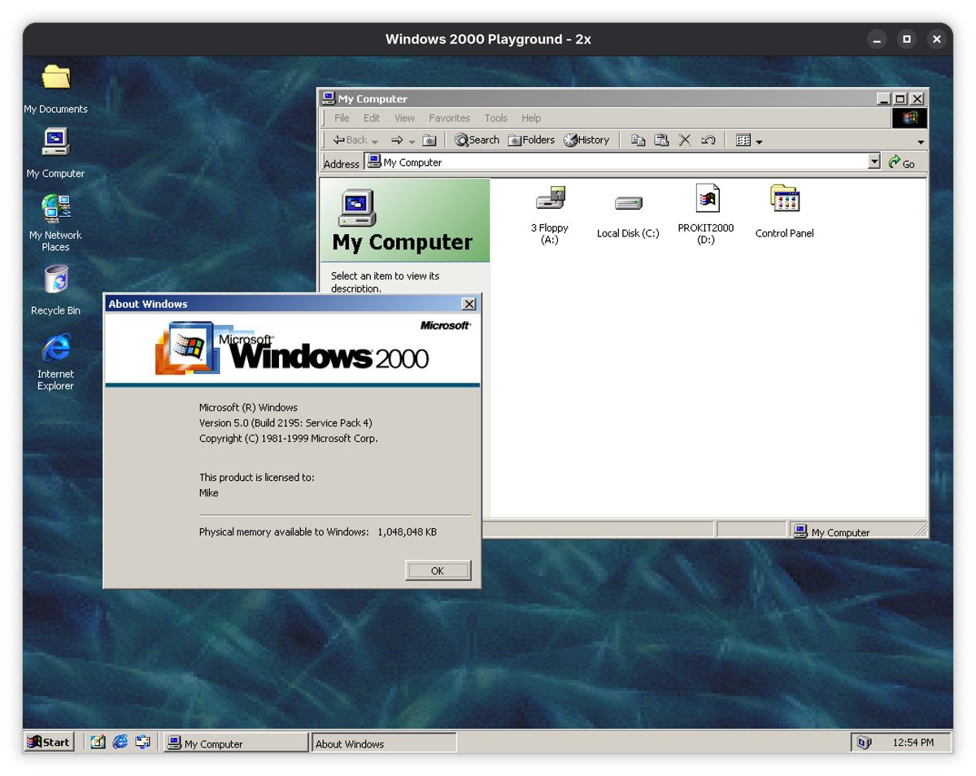976x776 pixels.
Task: Click the Windows flag throbber in My Computer
Action: point(909,118)
